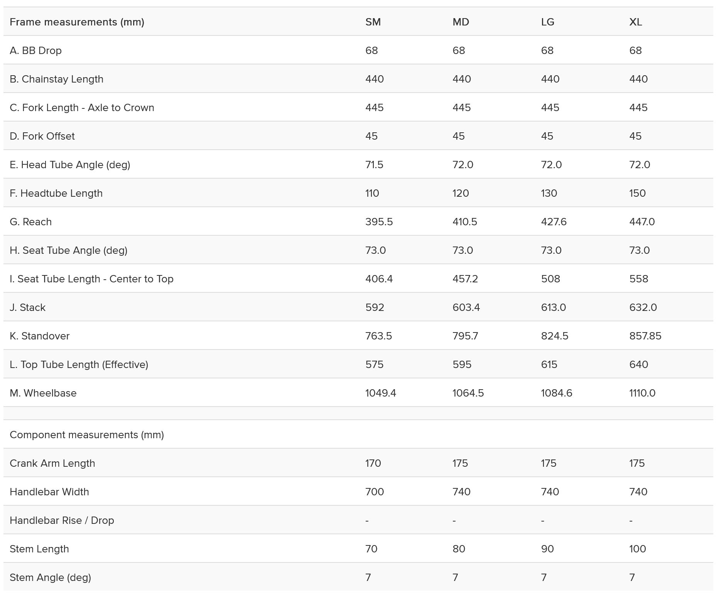Click the 'B. Chainstay Length' row label

(x=56, y=79)
